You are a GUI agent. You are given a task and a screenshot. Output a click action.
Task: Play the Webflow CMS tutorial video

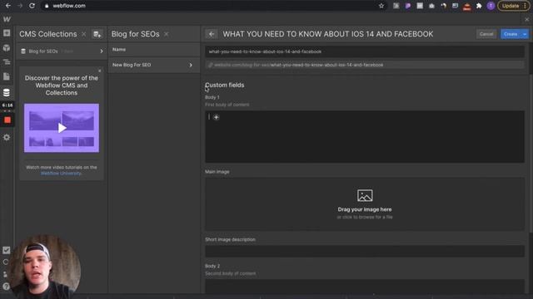(x=62, y=128)
